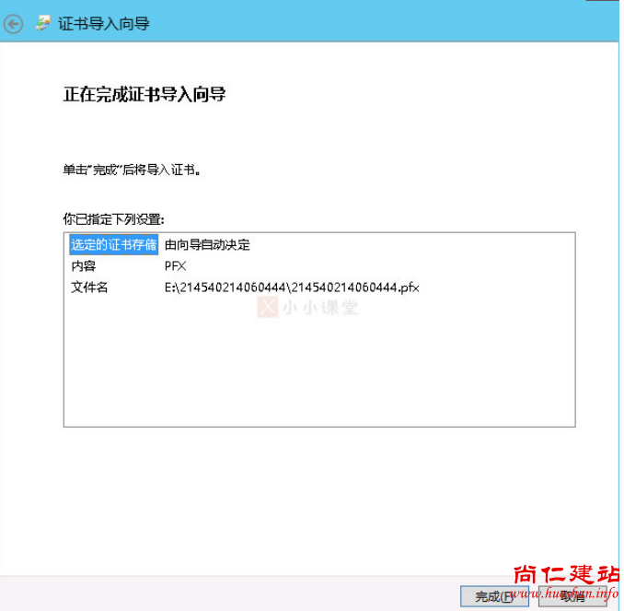624x611 pixels.
Task: Click the PFX content value
Action: [x=175, y=265]
